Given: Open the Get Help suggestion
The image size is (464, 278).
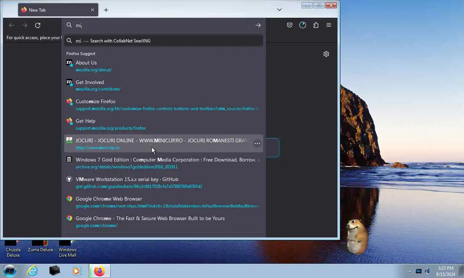Looking at the screenshot, I should pos(163,124).
